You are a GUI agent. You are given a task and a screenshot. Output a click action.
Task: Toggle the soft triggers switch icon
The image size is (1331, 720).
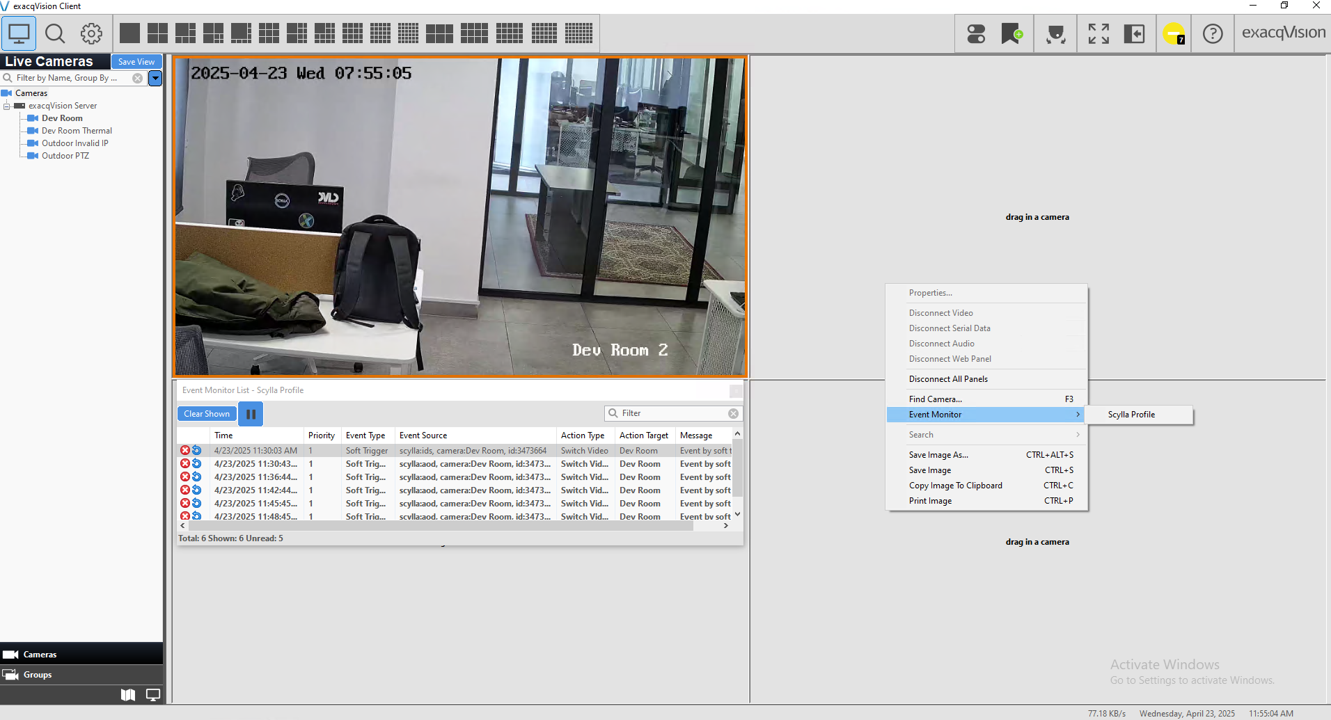[x=976, y=33]
